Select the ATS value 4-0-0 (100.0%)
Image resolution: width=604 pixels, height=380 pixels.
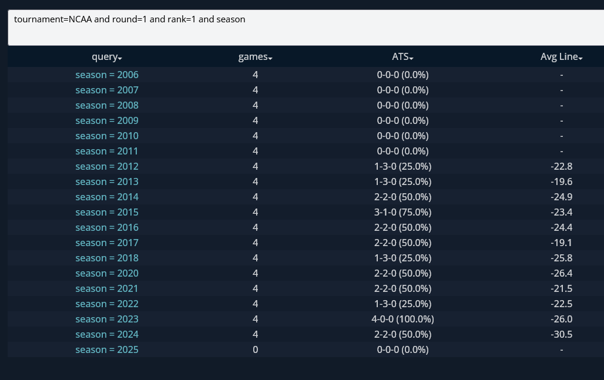402,319
